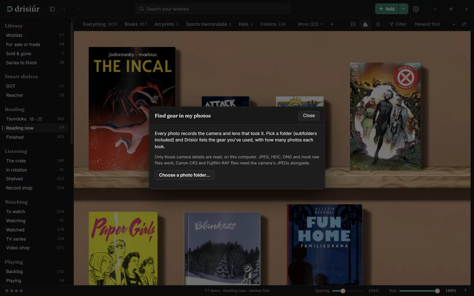The image size is (474, 296).
Task: Adjust the Spacing slider
Action: 347,291
